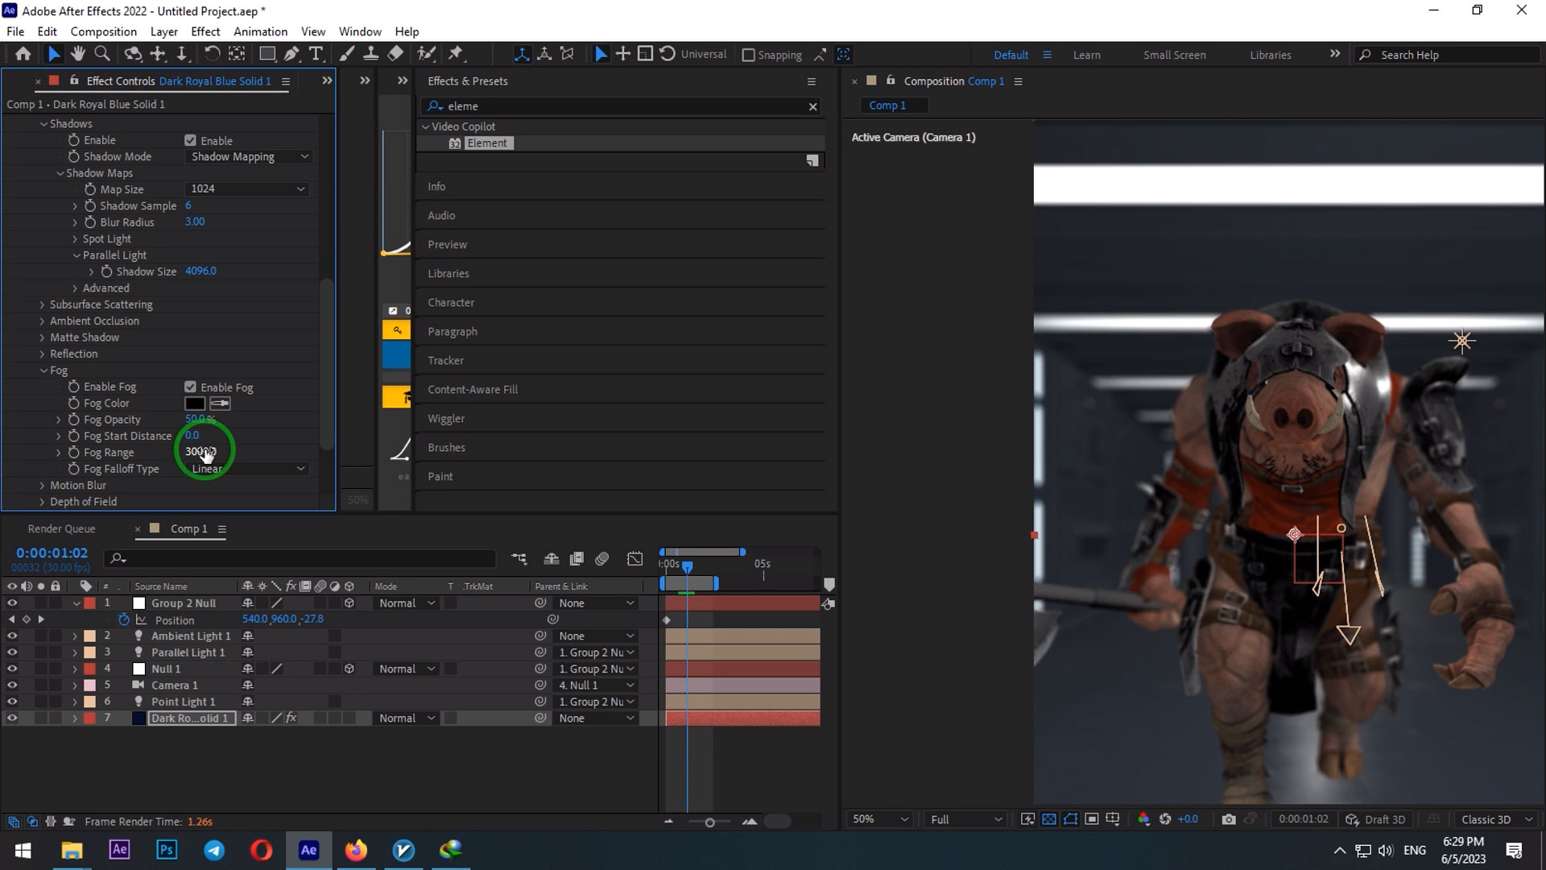Select the Home tool in the toolbar
The width and height of the screenshot is (1546, 870).
coord(23,53)
